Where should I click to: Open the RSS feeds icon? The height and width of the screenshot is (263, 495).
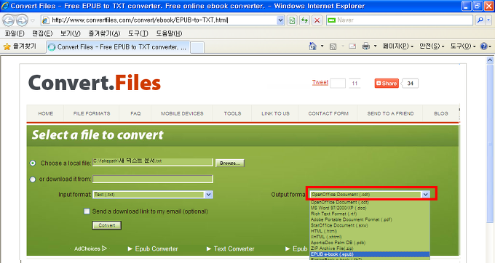(x=333, y=46)
